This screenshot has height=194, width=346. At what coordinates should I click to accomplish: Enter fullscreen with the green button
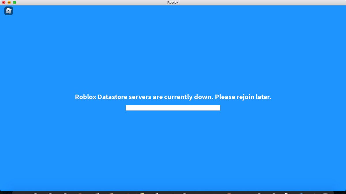[15, 3]
